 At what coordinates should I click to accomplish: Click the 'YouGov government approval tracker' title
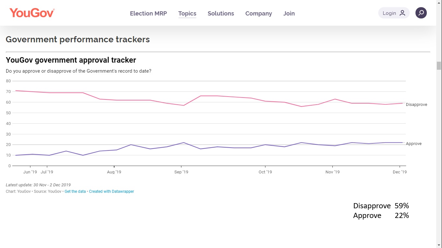click(71, 60)
